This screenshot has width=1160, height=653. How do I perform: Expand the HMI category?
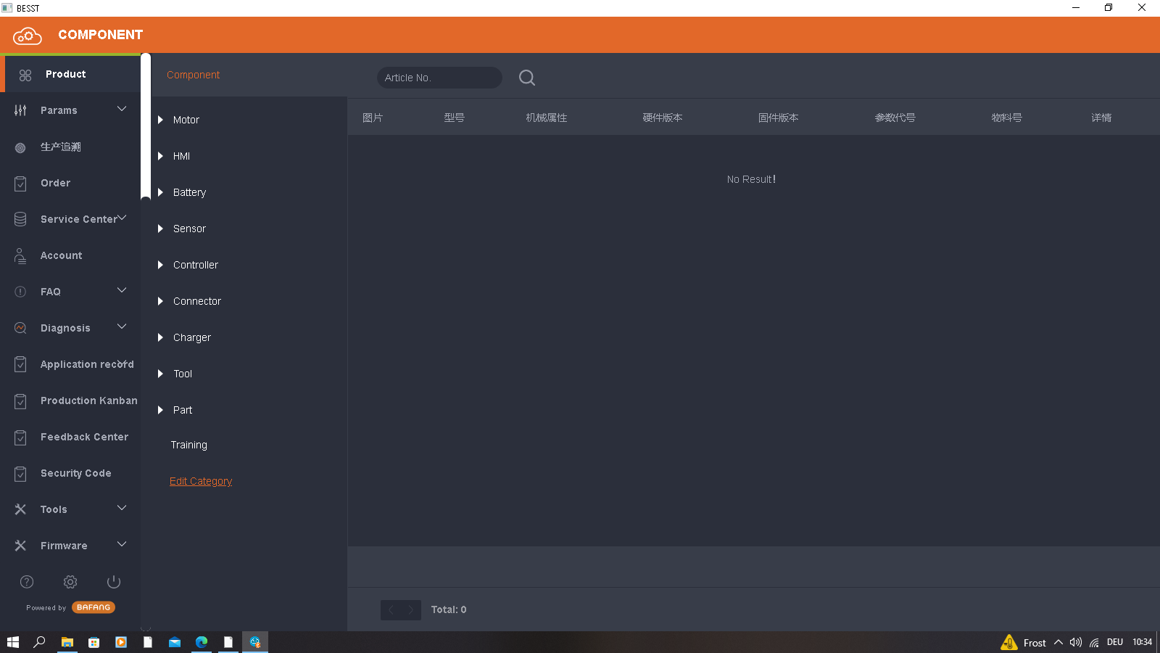160,156
